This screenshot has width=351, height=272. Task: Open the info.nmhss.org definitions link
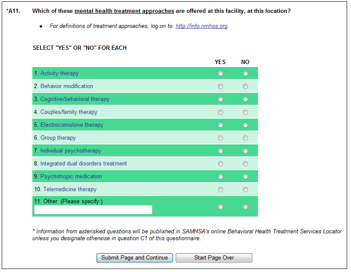(201, 26)
